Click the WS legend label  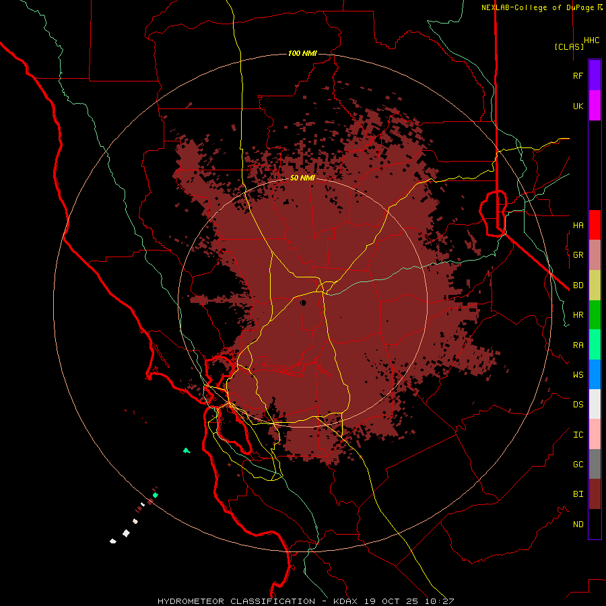point(578,375)
